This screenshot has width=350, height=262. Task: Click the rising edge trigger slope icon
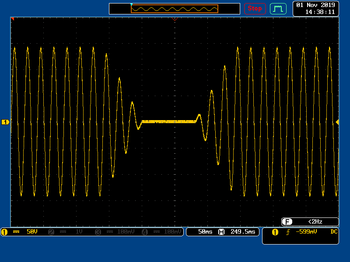[288, 232]
